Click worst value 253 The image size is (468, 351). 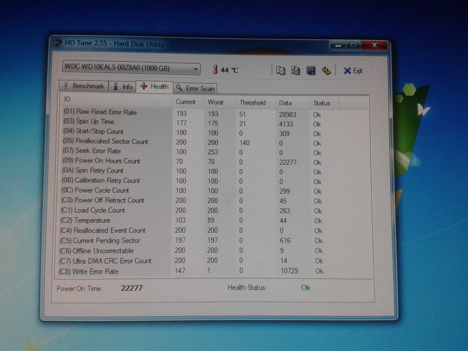click(213, 152)
